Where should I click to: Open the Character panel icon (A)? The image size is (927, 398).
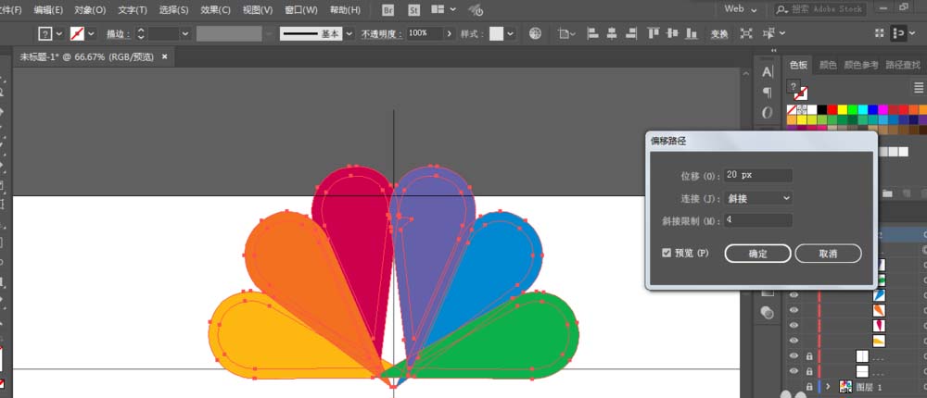(x=768, y=72)
